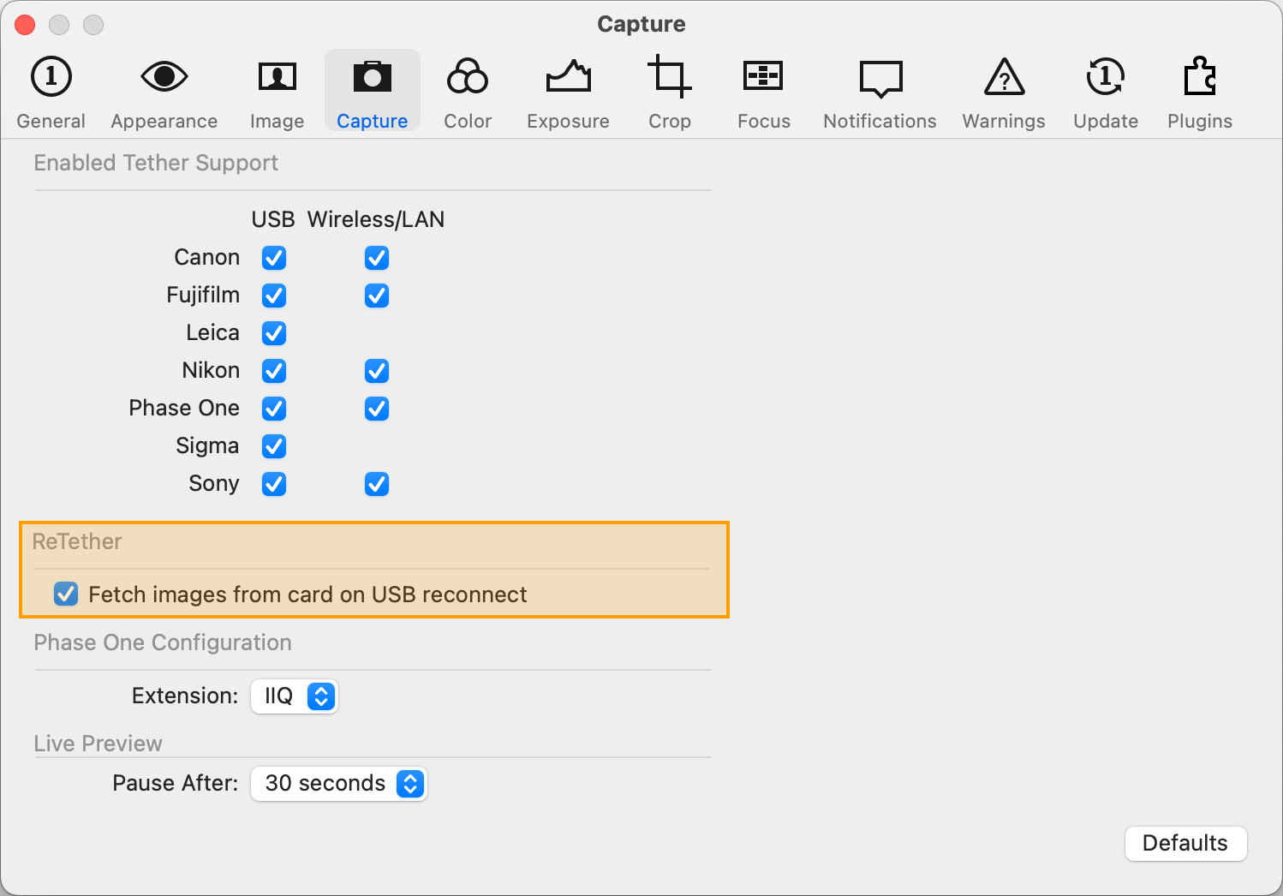
Task: Close the Capture preferences window
Action: click(x=25, y=25)
